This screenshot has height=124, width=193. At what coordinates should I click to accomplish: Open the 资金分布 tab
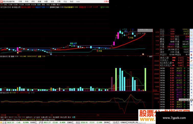pos(17,120)
